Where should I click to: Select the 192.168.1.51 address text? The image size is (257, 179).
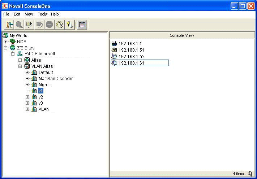pyautogui.click(x=131, y=50)
